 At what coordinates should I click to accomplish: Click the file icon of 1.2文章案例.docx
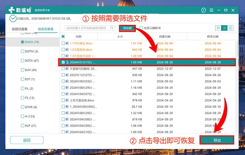tap(67, 49)
